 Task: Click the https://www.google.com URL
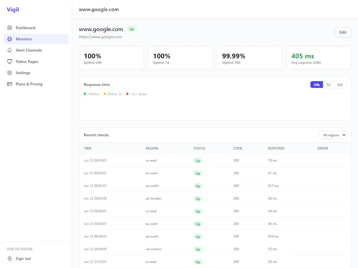pos(100,37)
